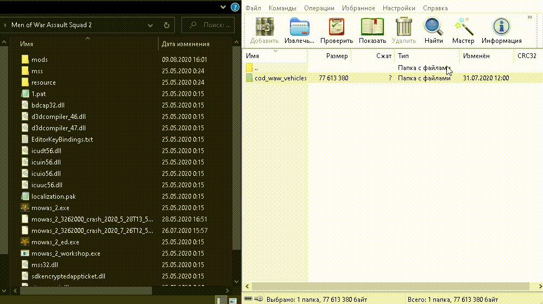Select the icuio56.dll file
Screen dimensions: 543x304
(x=46, y=174)
